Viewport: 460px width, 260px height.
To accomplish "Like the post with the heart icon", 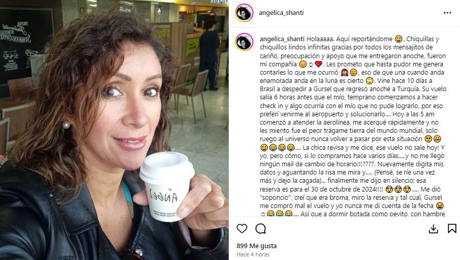I will click(x=242, y=229).
